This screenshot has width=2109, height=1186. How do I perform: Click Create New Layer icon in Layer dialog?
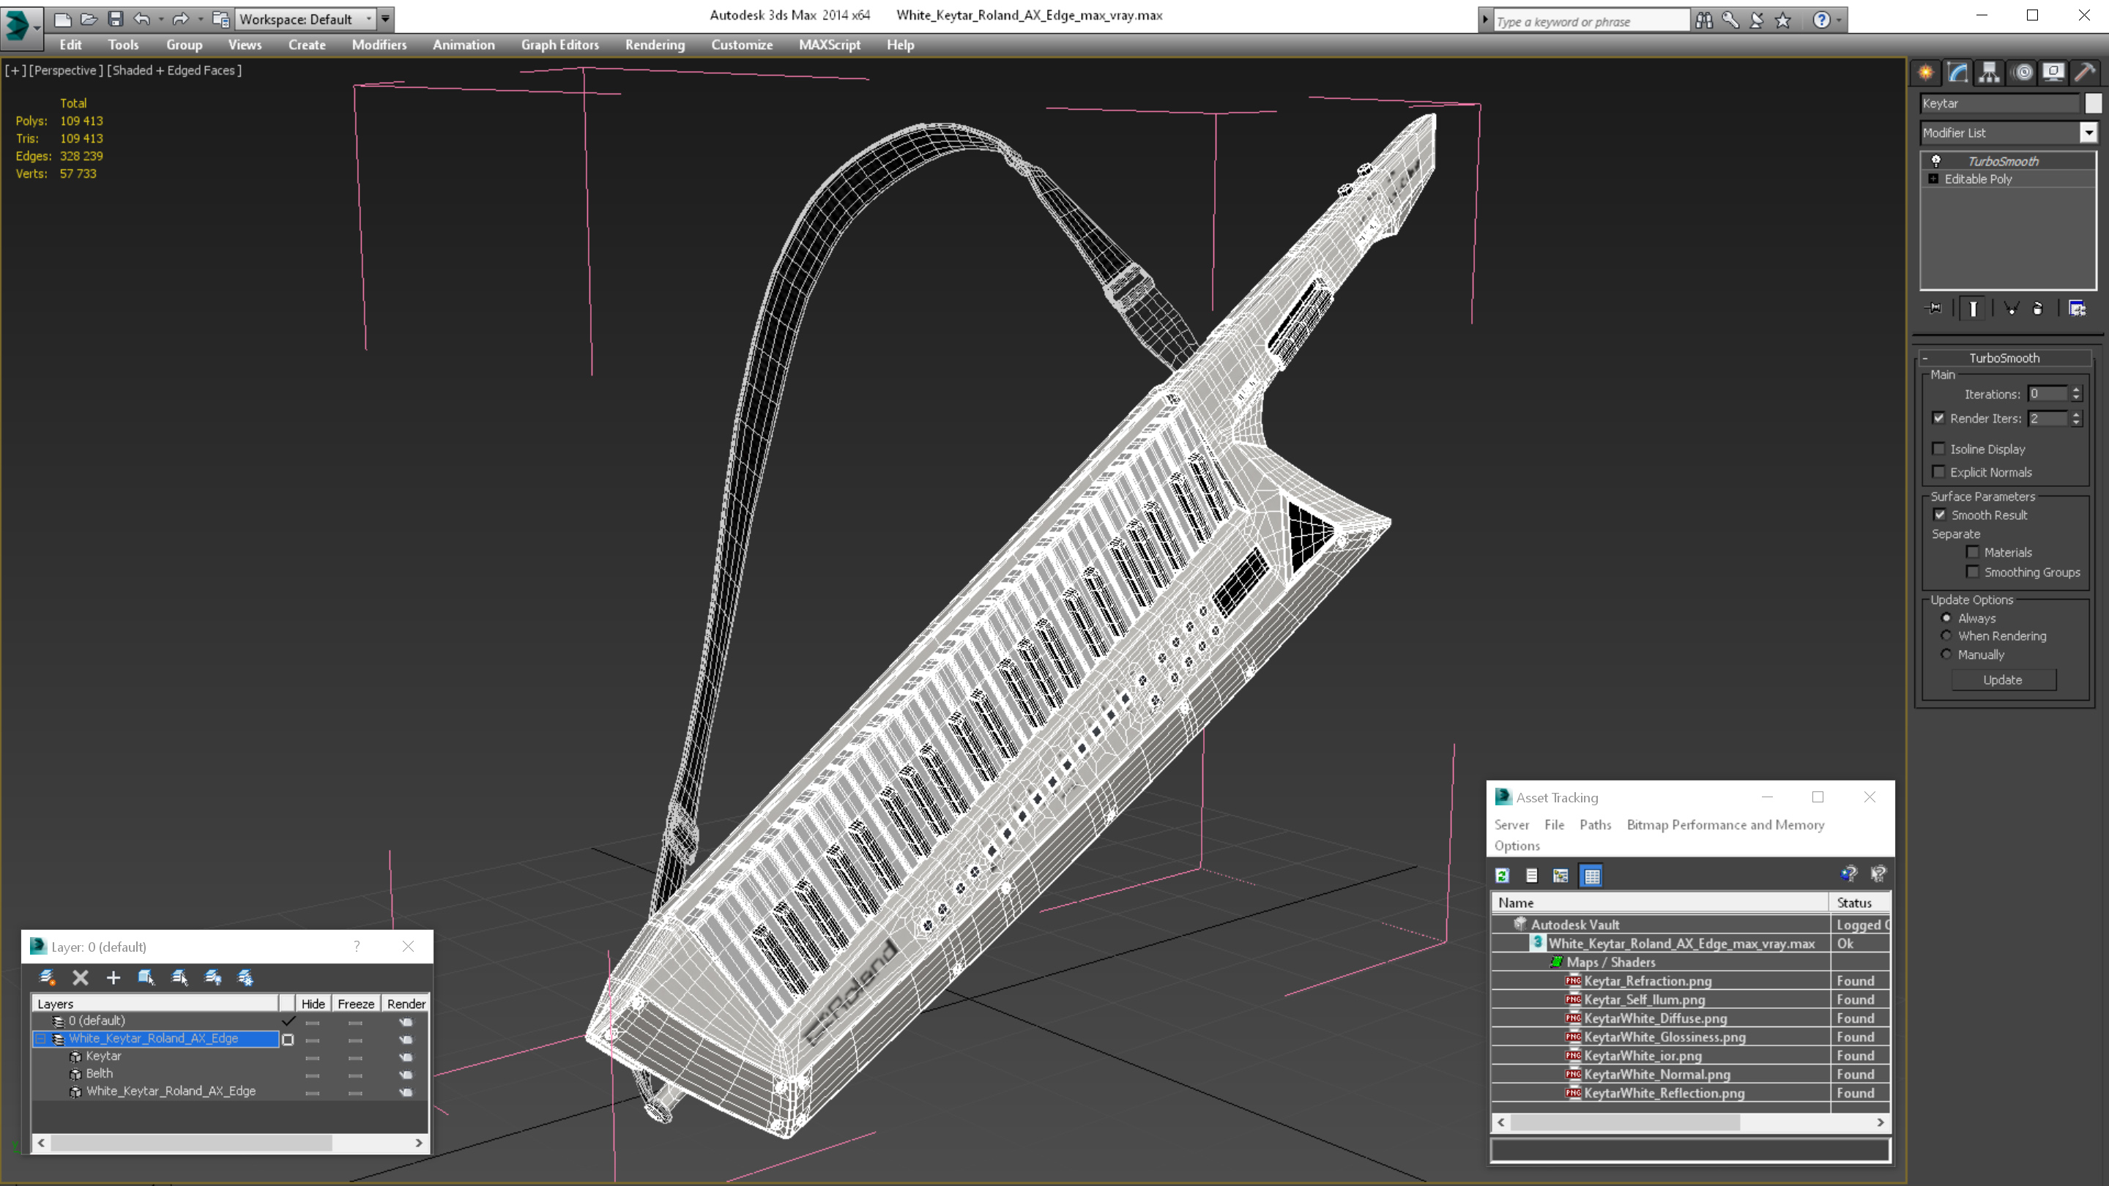47,977
